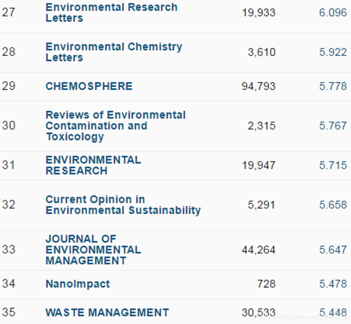
Task: Select rank number 31 cell
Action: (9, 165)
